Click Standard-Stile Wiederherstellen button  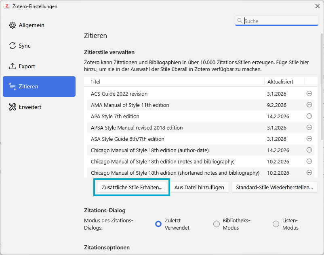click(274, 187)
